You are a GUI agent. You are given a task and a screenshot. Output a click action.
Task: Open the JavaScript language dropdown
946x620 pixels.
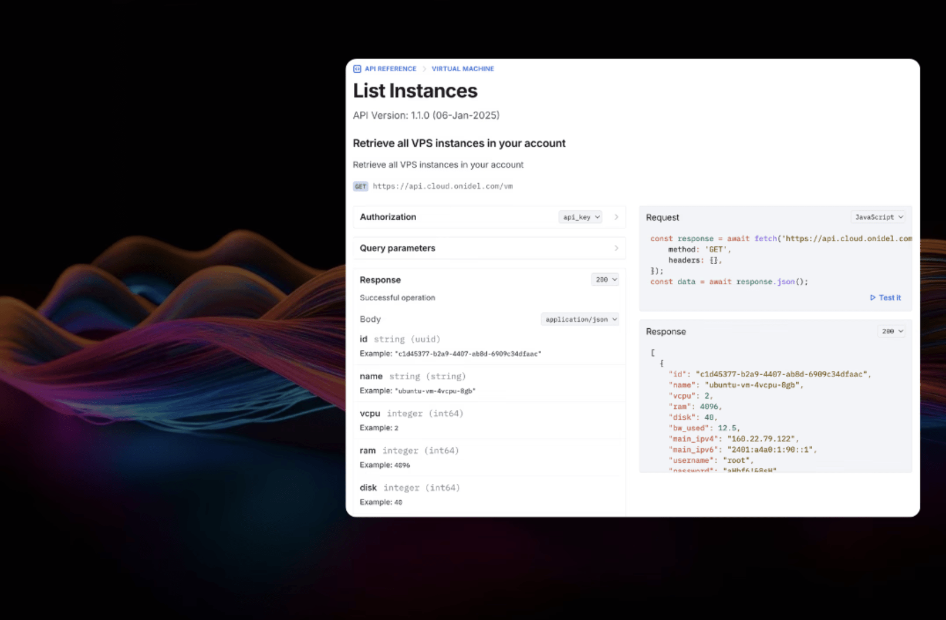(879, 217)
